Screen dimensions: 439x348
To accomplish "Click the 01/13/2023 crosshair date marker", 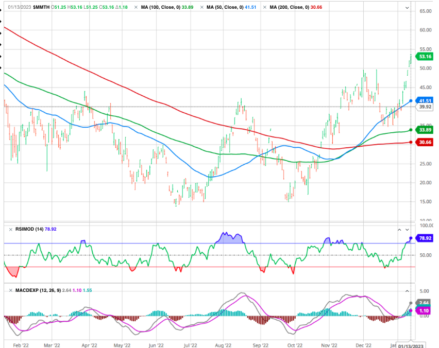I will (411, 346).
